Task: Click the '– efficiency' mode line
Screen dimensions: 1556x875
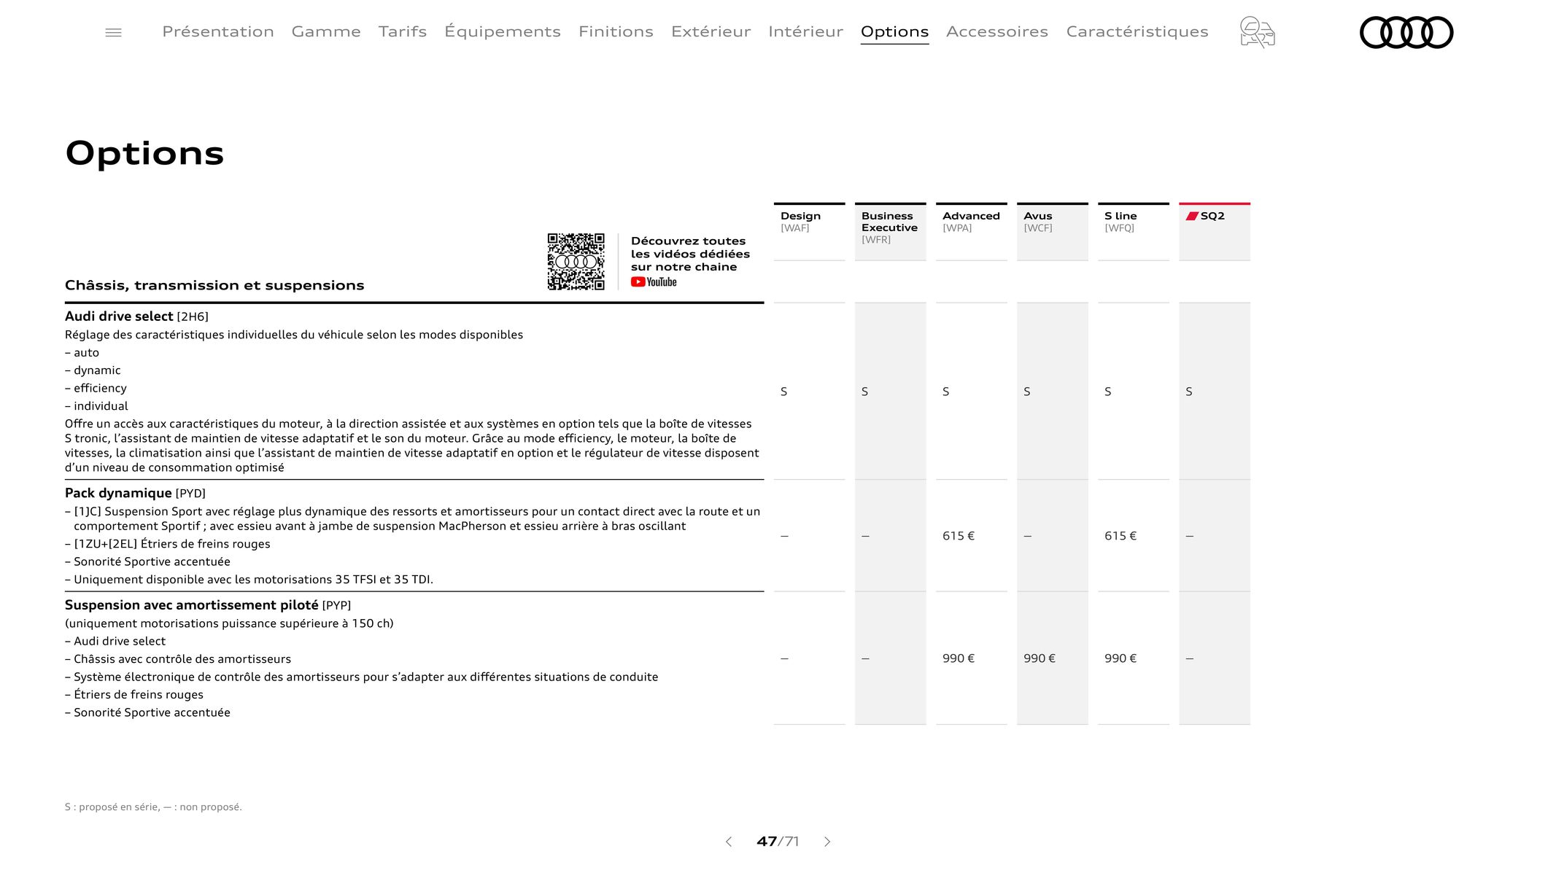Action: 96,388
